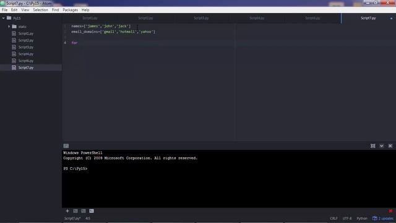This screenshot has height=223, width=396.
Task: Switch to the Script4.py editor tab
Action: coord(257,18)
